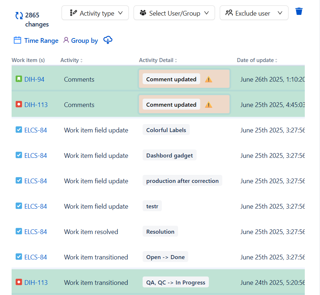Click warning icon in DIH-113 comment row

coord(209,105)
